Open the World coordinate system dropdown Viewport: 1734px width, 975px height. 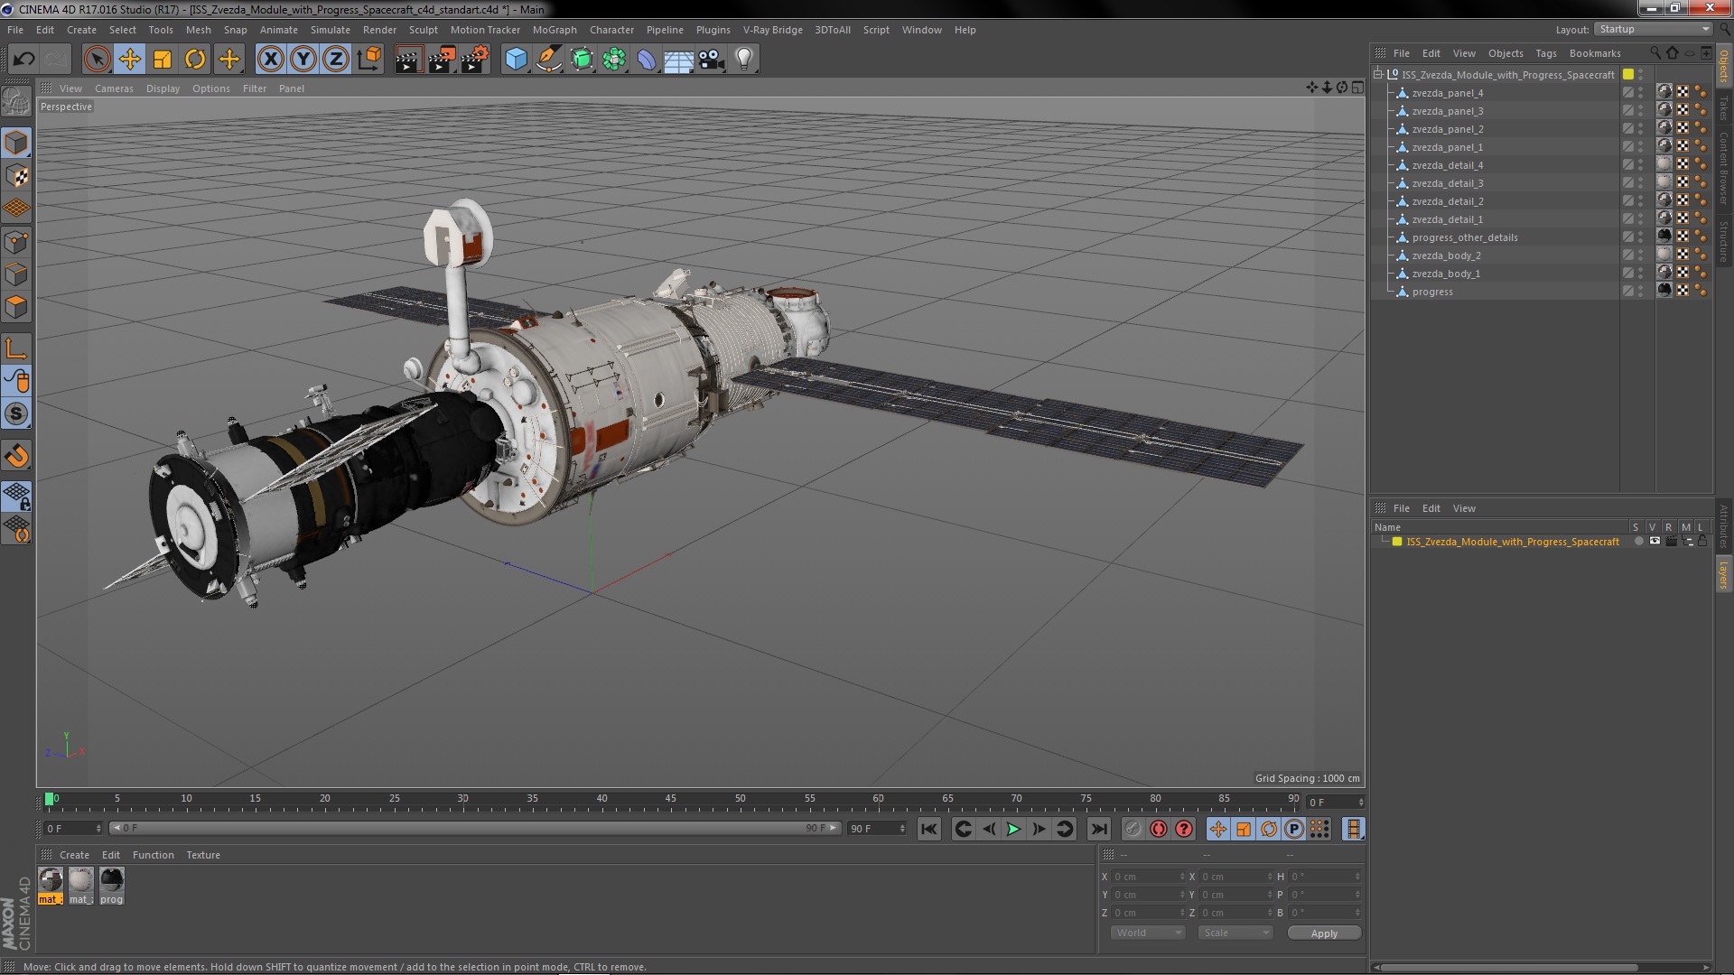[x=1147, y=933]
